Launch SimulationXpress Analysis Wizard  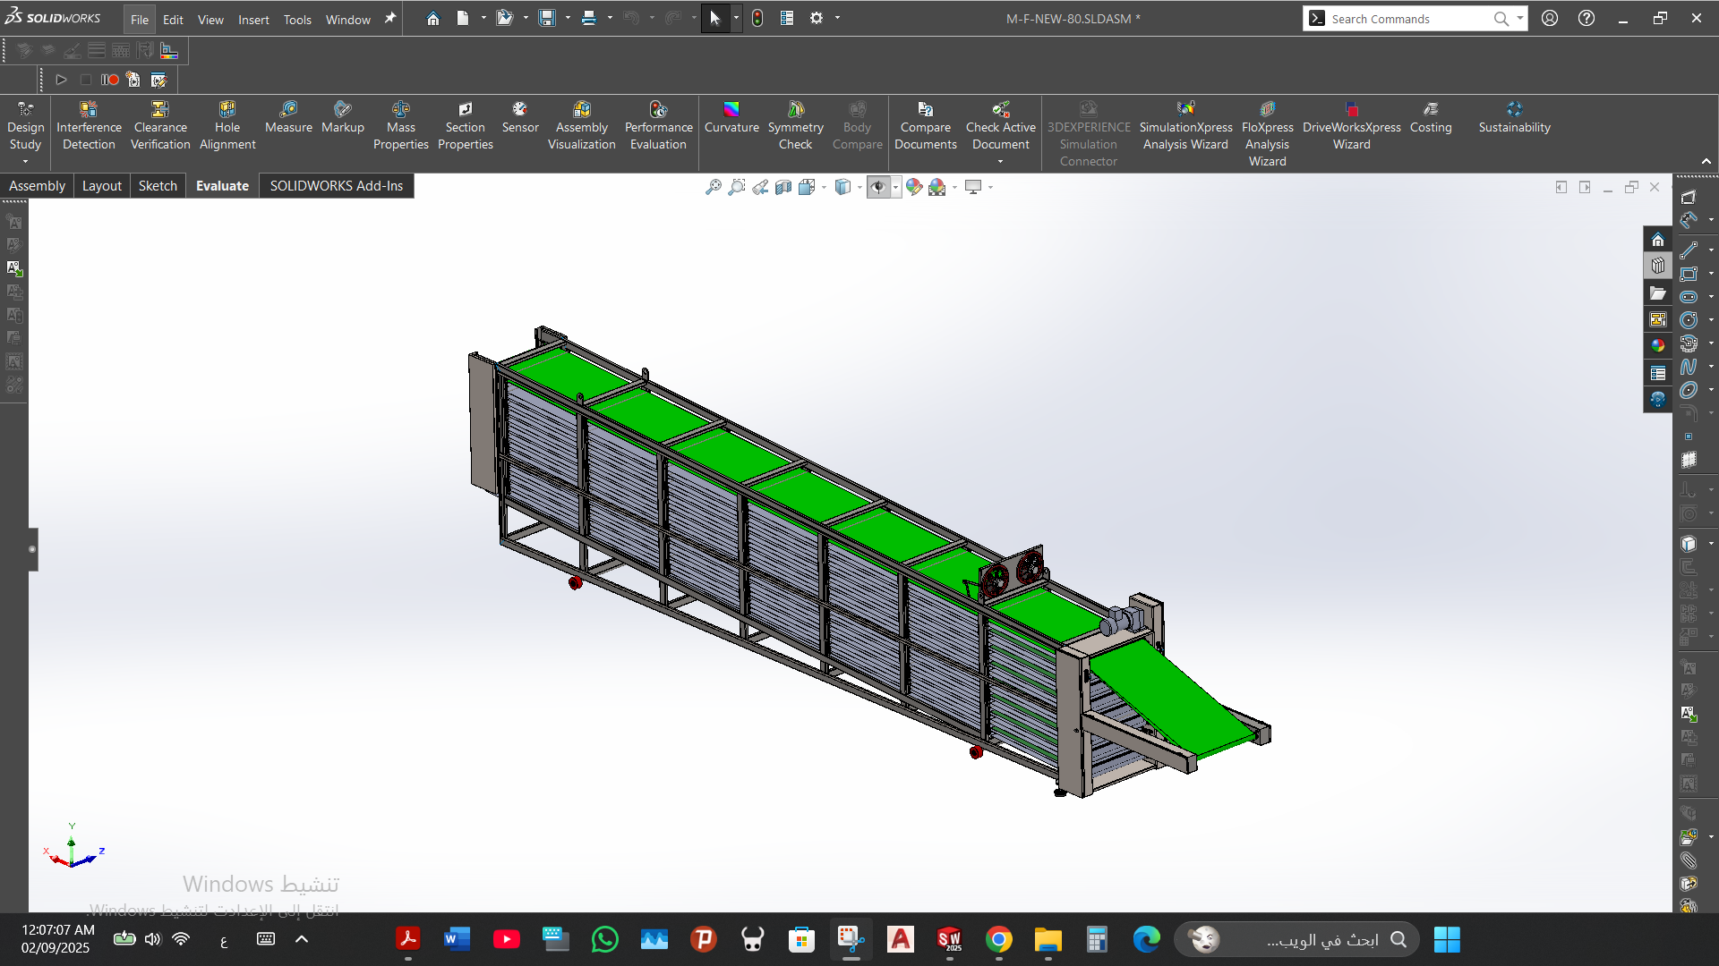click(x=1185, y=126)
